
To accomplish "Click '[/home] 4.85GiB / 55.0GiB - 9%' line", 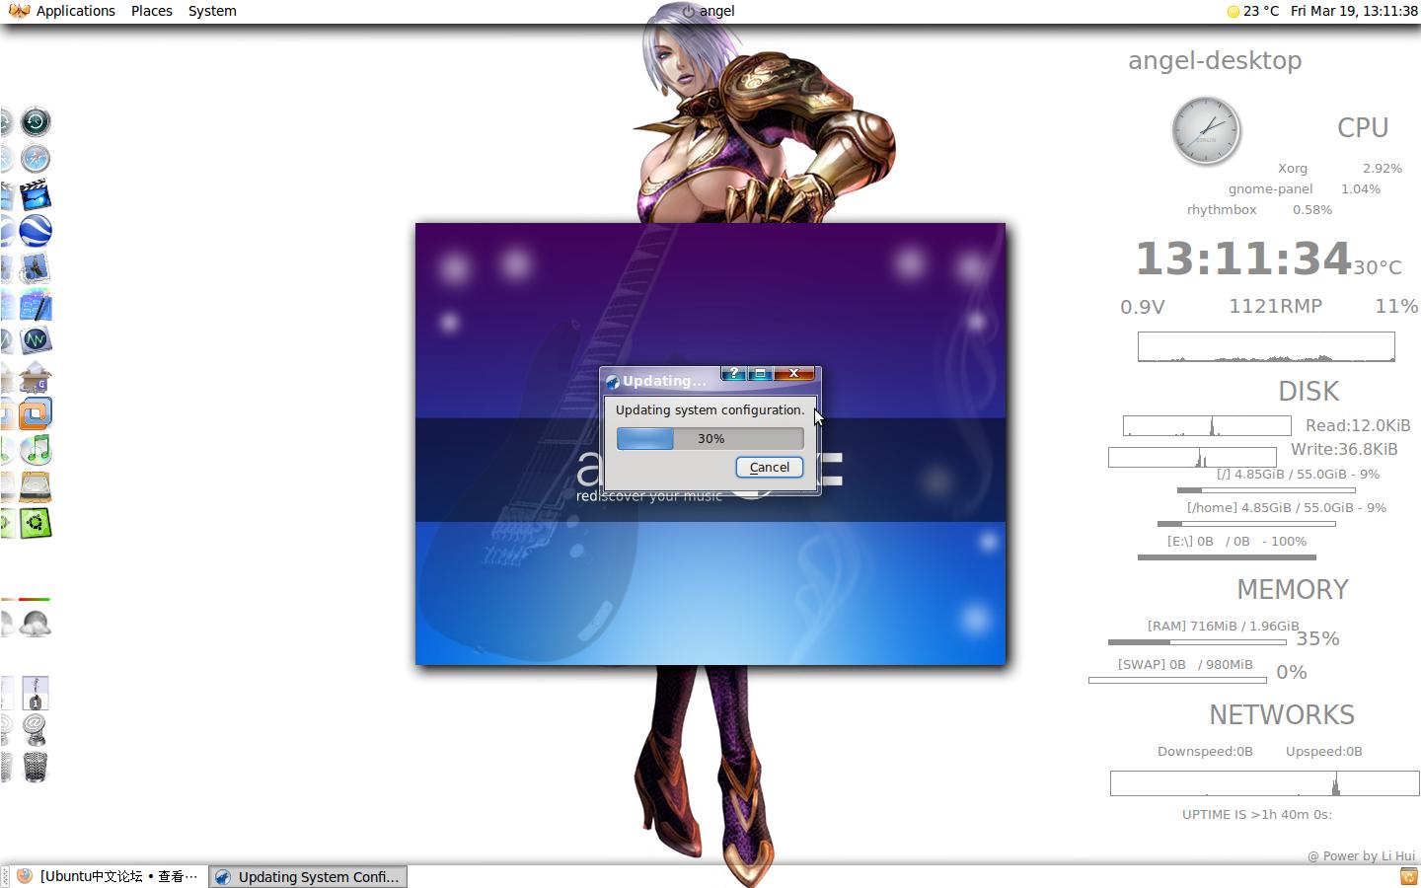I will [x=1286, y=508].
